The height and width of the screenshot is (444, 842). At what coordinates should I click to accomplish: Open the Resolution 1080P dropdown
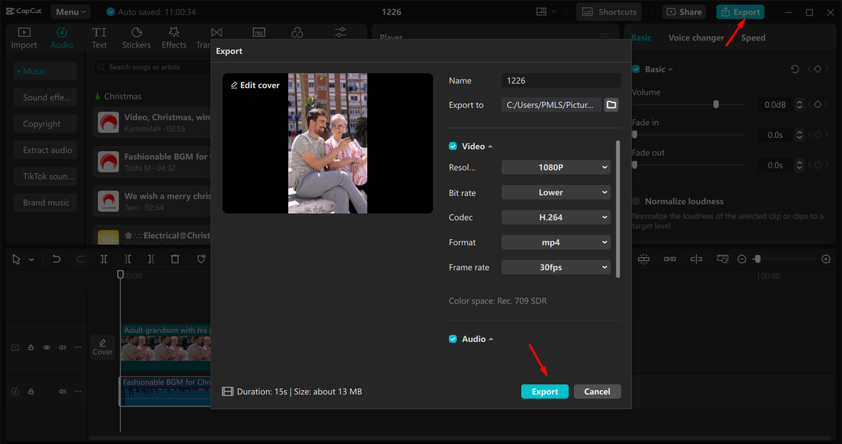pos(556,168)
